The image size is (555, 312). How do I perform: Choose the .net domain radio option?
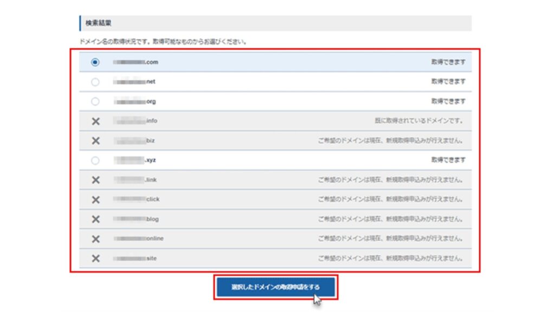(95, 82)
